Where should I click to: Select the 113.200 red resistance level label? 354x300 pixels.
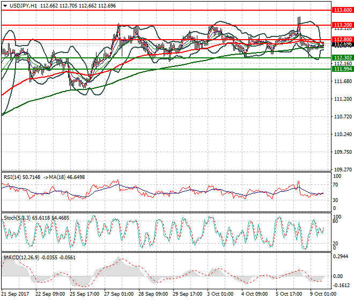[x=343, y=25]
